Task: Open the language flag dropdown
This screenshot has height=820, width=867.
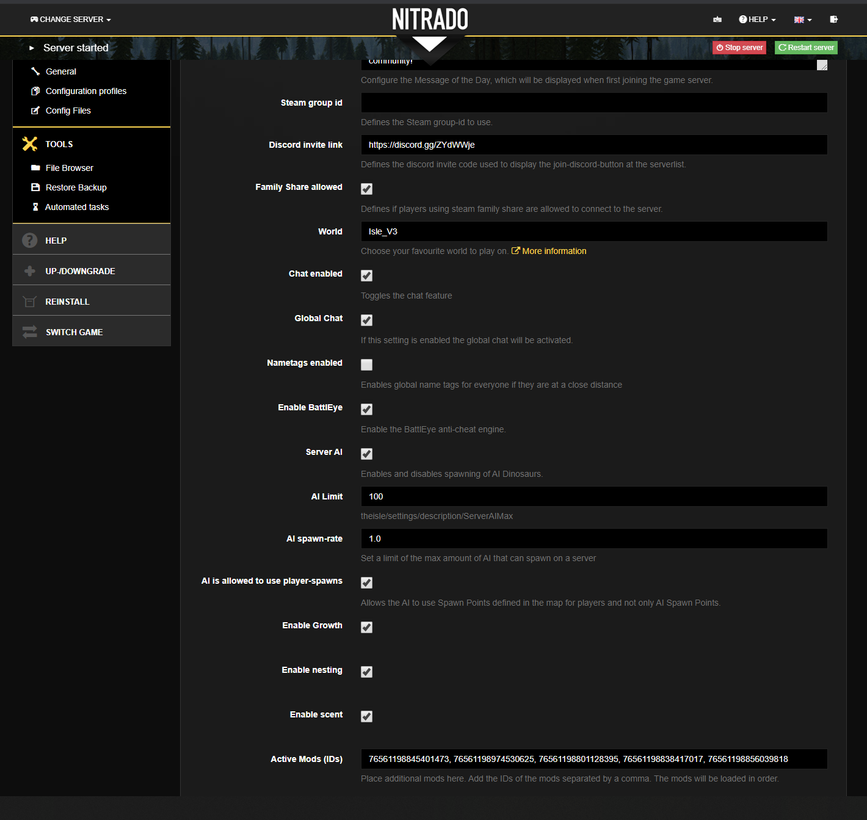Action: point(803,20)
